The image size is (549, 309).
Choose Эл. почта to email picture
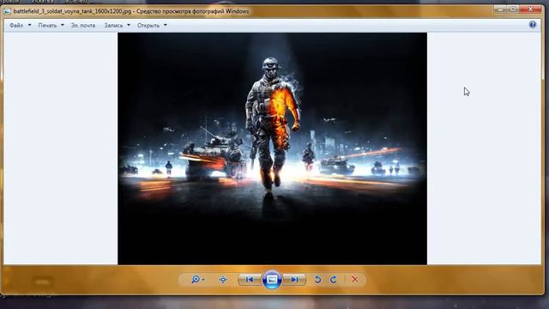click(x=83, y=25)
